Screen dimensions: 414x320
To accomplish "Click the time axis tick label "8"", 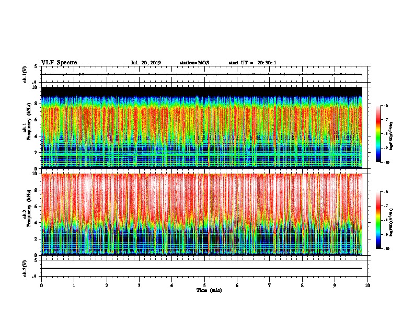I will [302, 285].
